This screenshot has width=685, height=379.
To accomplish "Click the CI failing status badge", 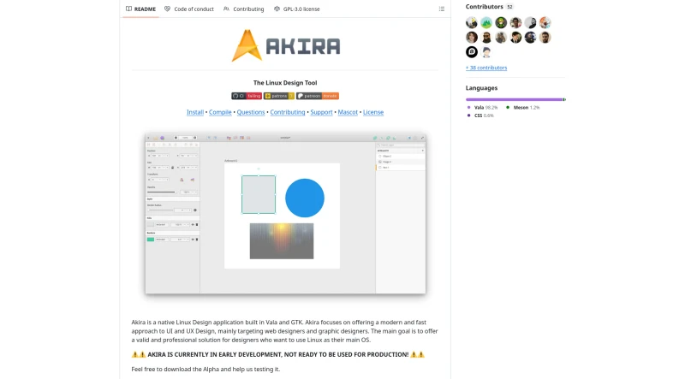I will point(247,96).
